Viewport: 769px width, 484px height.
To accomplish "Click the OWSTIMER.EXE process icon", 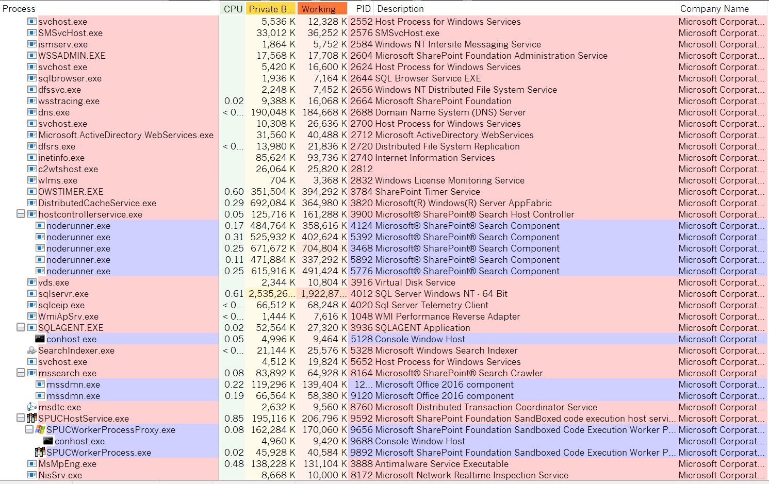I will click(x=32, y=192).
